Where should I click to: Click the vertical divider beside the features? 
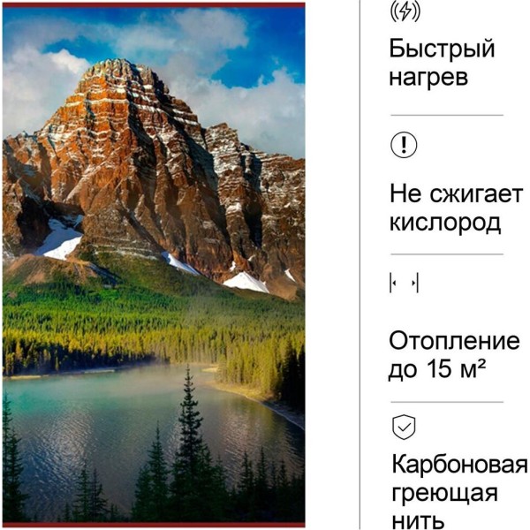(360, 265)
